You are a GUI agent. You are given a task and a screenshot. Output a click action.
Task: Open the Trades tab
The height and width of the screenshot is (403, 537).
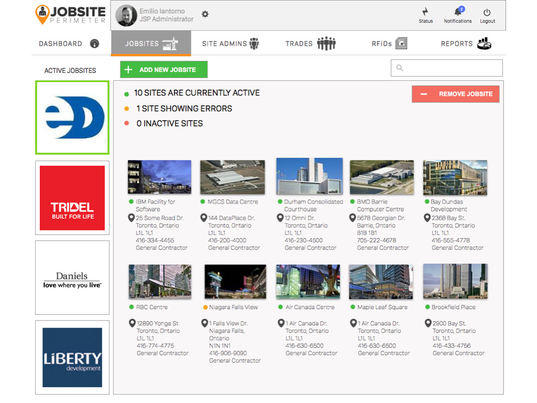tap(310, 44)
